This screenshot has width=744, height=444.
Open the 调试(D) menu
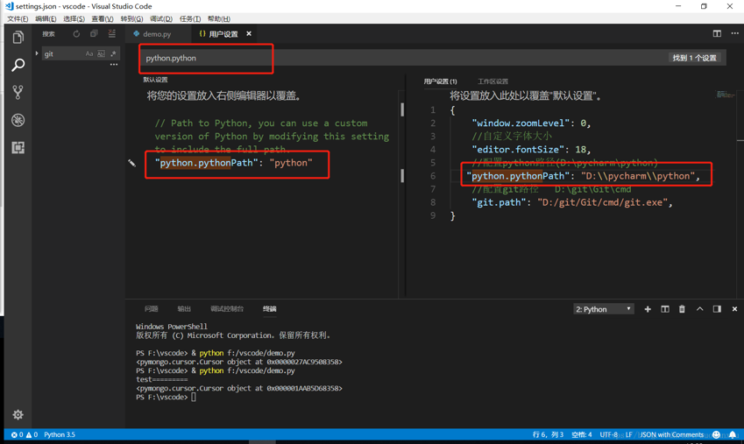click(x=161, y=18)
